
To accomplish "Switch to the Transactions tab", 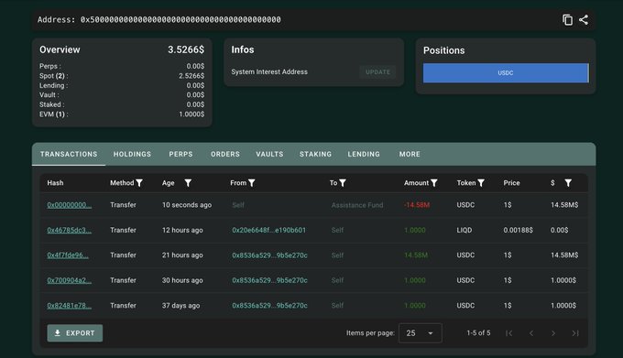I will (x=69, y=154).
